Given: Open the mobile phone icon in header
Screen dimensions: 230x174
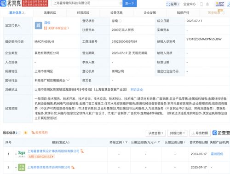Looking at the screenshot, I should pyautogui.click(x=201, y=4).
